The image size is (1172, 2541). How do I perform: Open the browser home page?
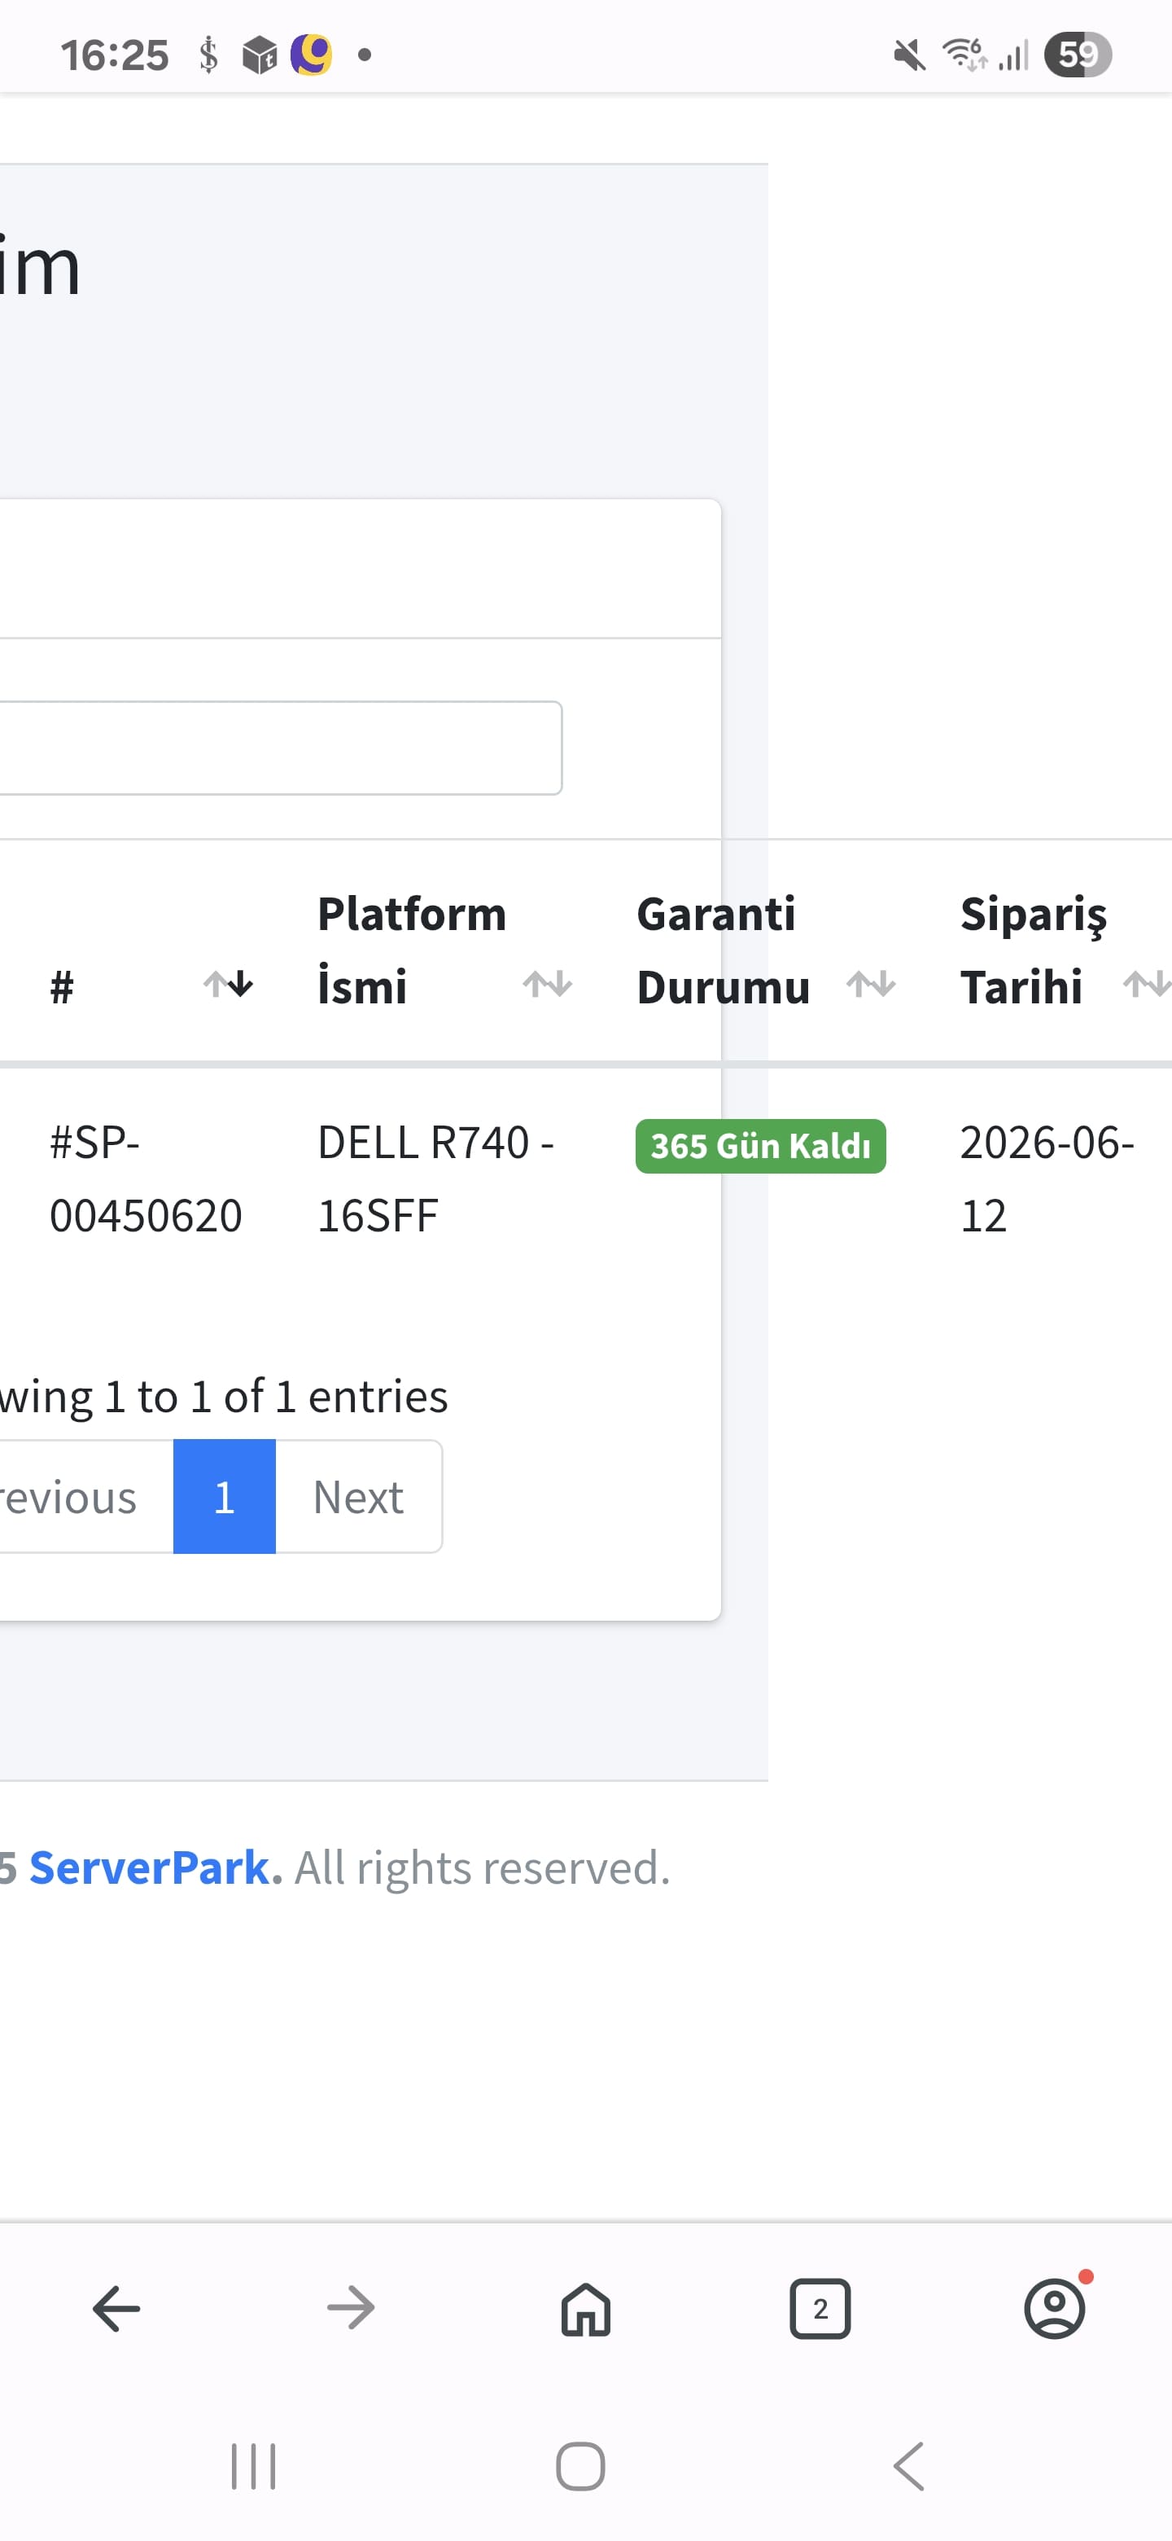pos(585,2309)
